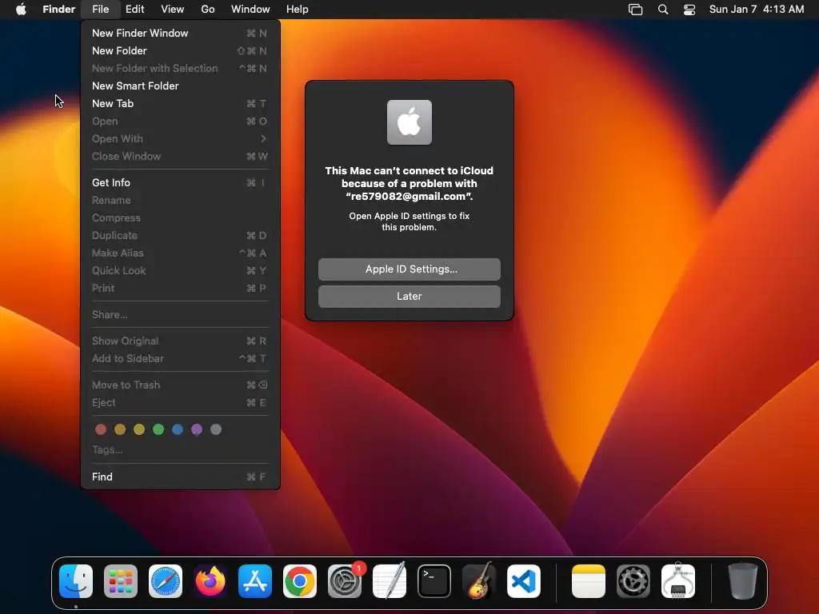Open the Finder menu in menu bar
The image size is (819, 614).
point(59,9)
